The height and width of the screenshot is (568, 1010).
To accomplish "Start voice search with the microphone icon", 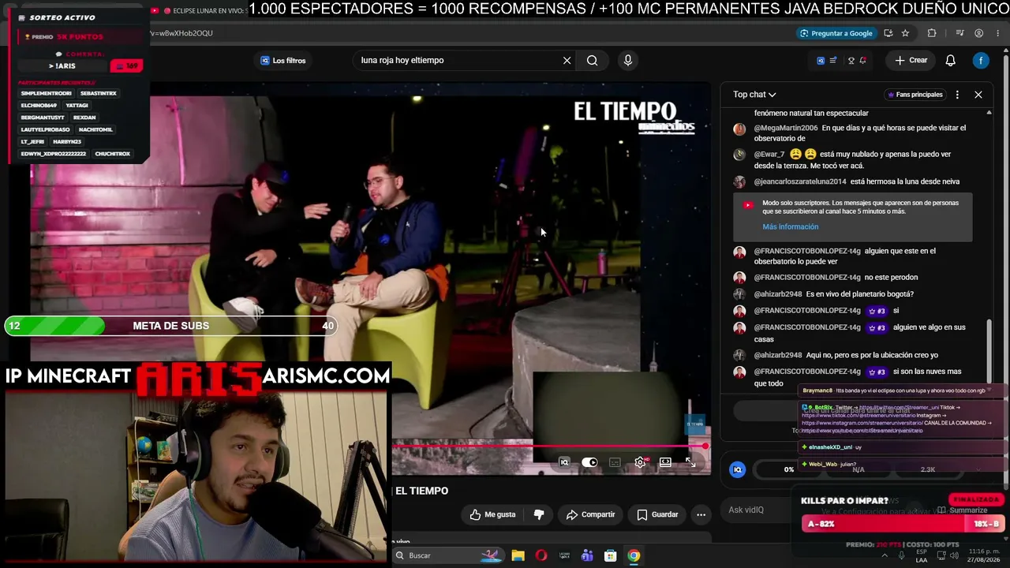I will (x=628, y=60).
